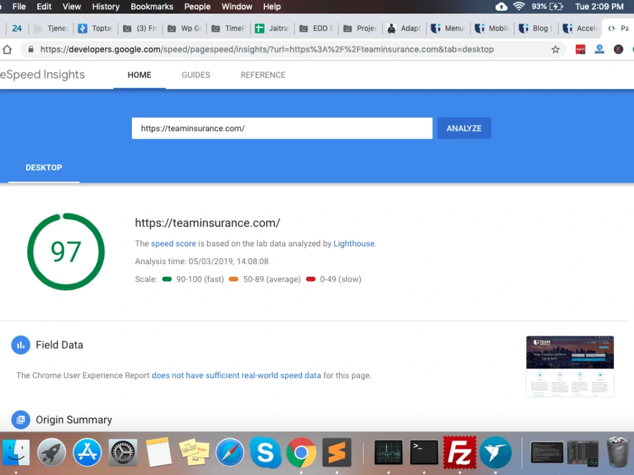
Task: Switch to the Wp G browser tab
Action: click(184, 28)
